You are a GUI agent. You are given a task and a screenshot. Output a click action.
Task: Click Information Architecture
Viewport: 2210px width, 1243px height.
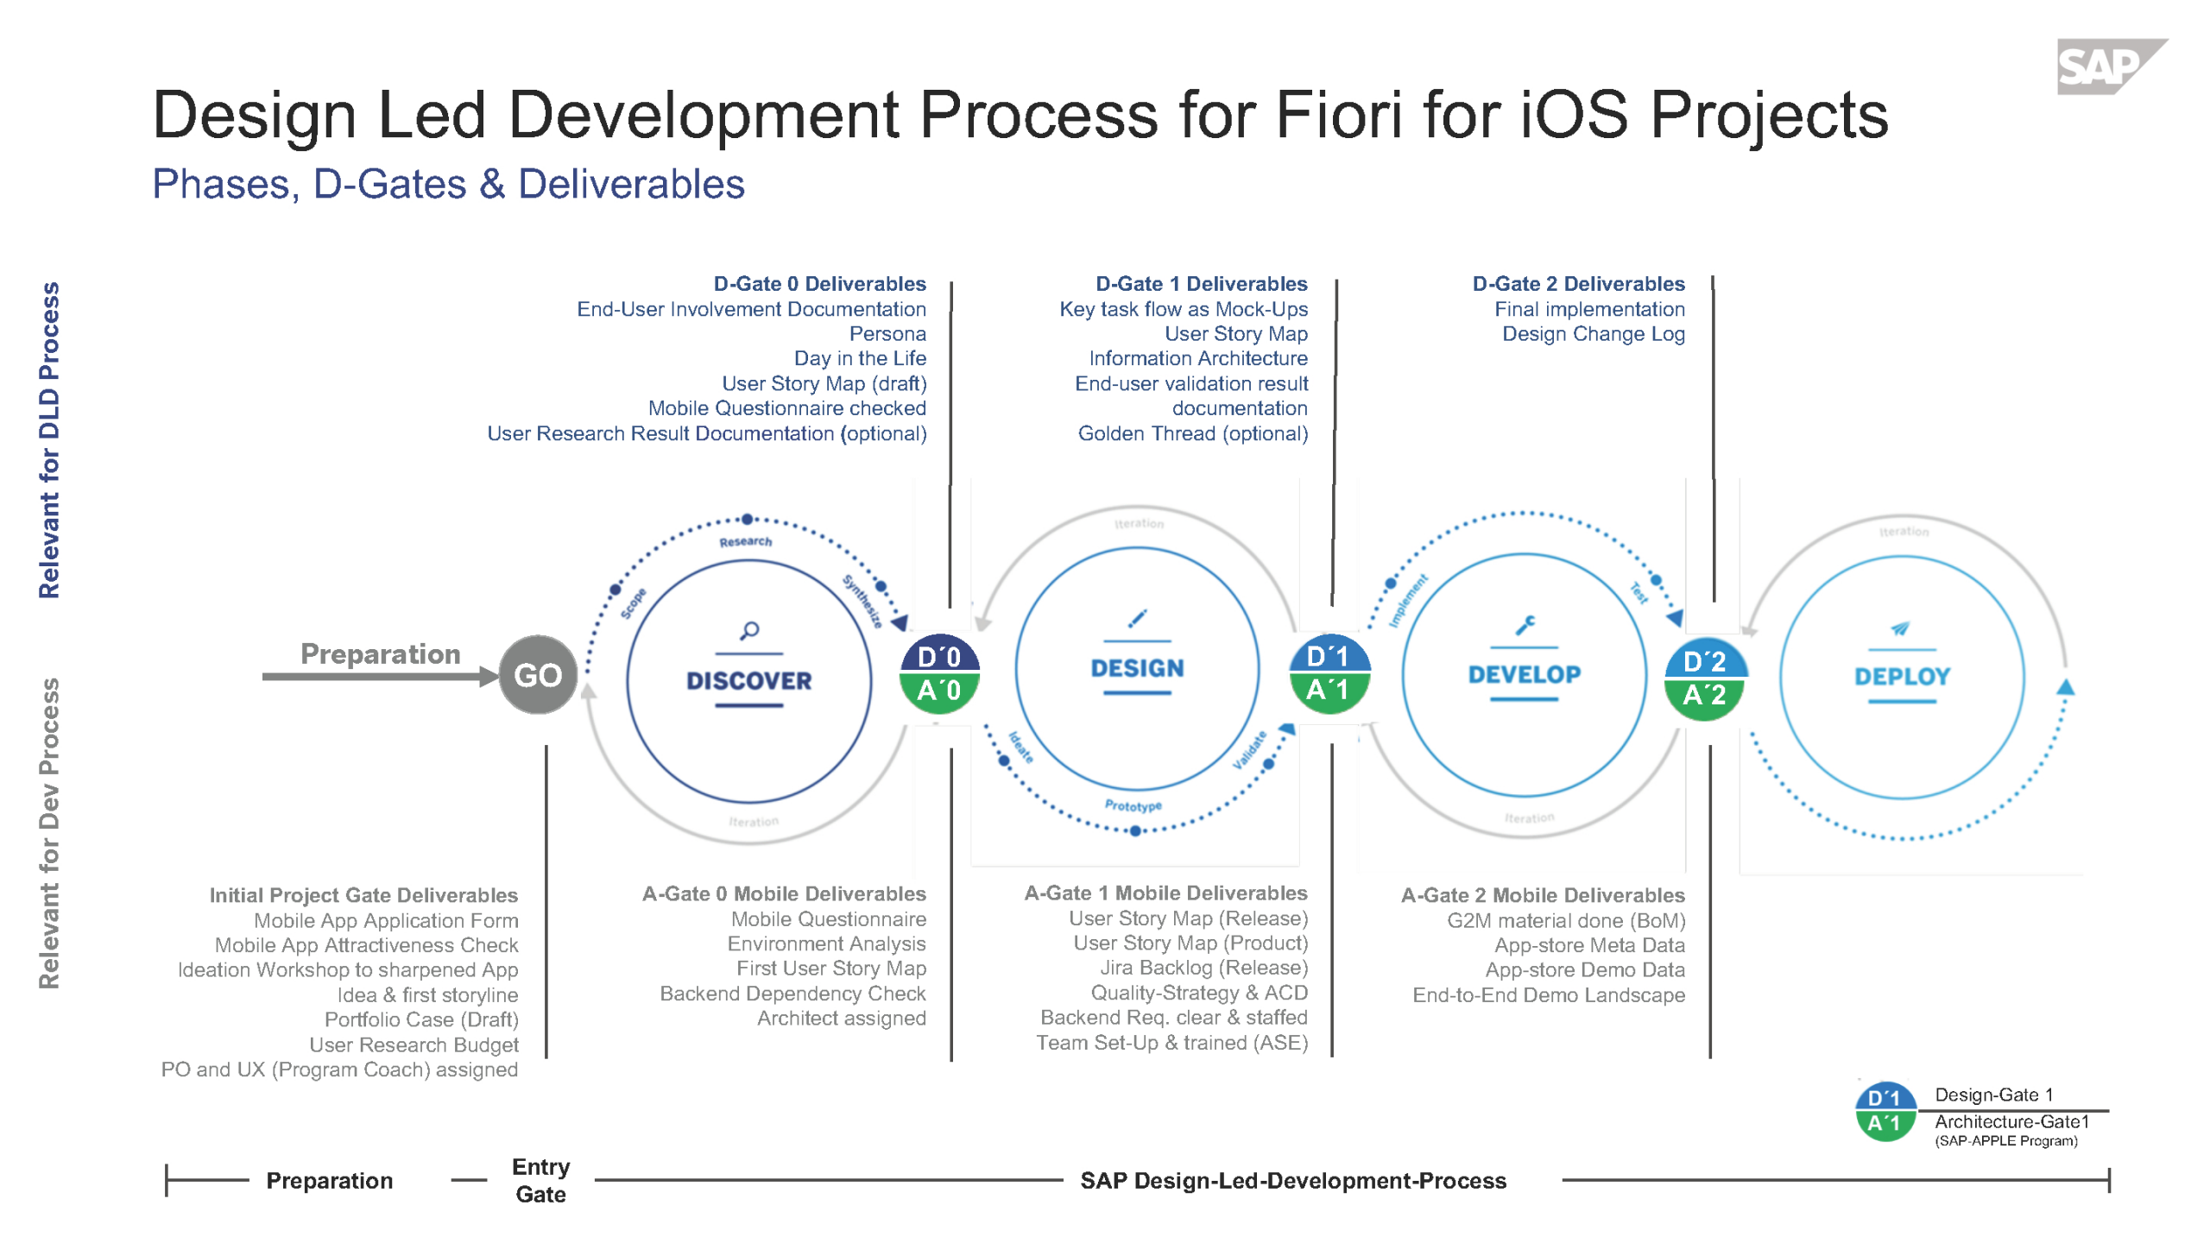tap(1198, 358)
